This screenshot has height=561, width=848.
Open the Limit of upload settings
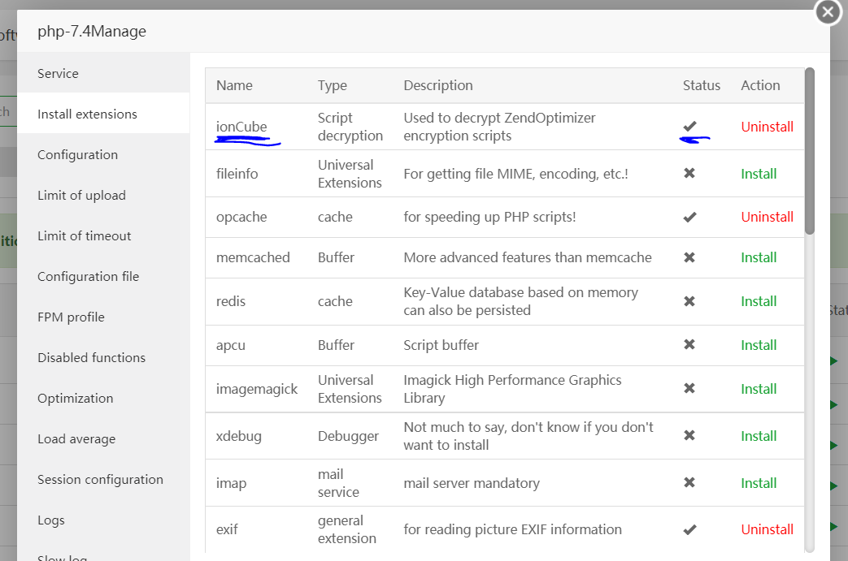[x=81, y=195]
